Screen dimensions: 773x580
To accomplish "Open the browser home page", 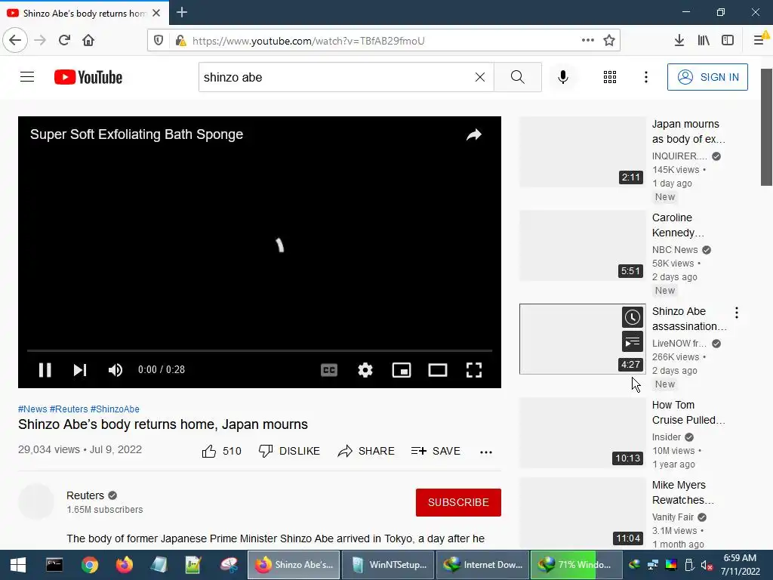I will [88, 40].
